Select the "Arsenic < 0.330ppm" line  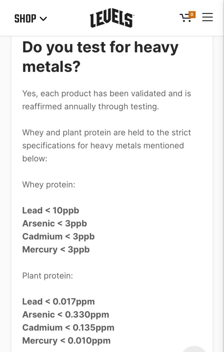[x=66, y=315]
